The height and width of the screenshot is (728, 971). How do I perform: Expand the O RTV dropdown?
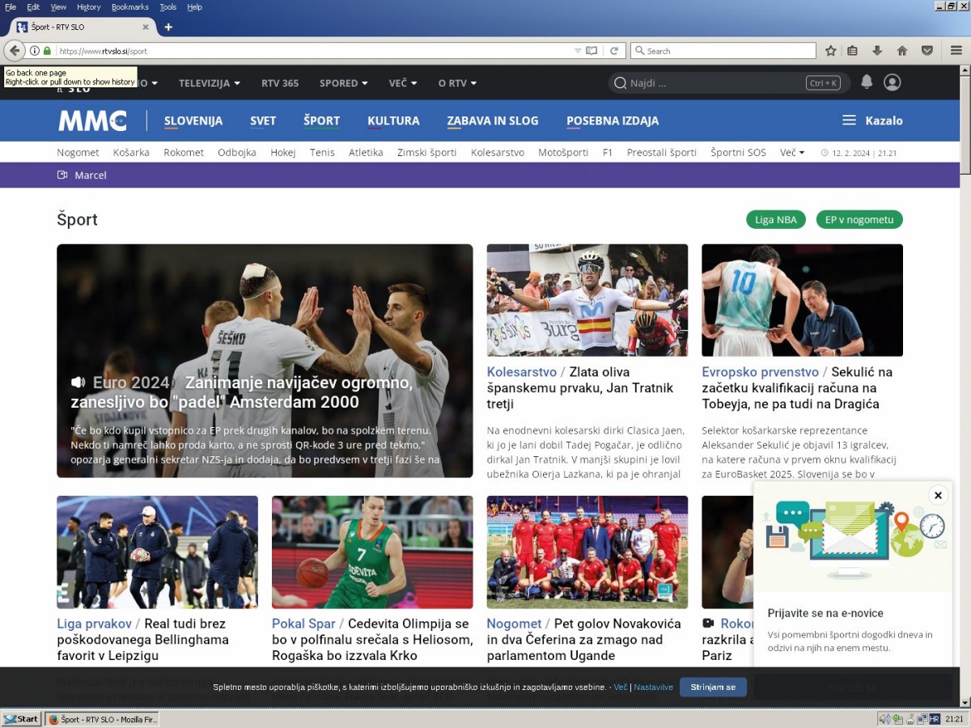pos(458,83)
